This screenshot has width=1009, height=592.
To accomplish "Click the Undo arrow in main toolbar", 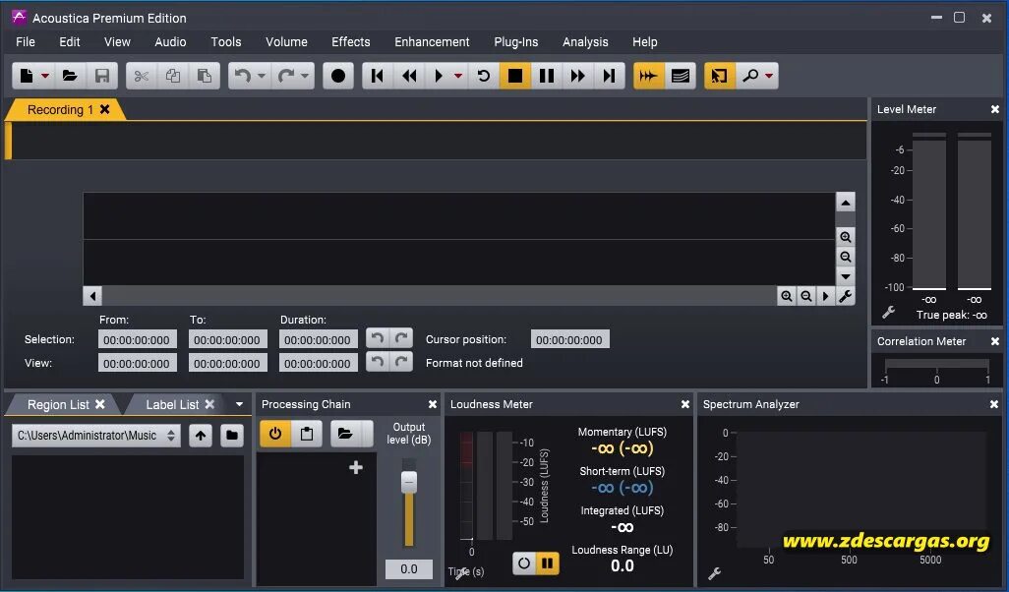I will pos(243,76).
